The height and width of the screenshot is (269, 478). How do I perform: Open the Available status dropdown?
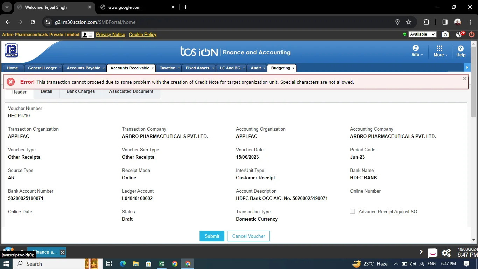(423, 34)
